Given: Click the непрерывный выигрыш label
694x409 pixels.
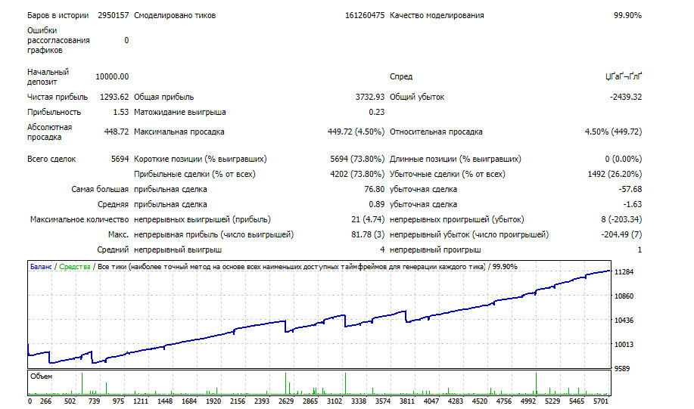Looking at the screenshot, I should click(x=178, y=249).
